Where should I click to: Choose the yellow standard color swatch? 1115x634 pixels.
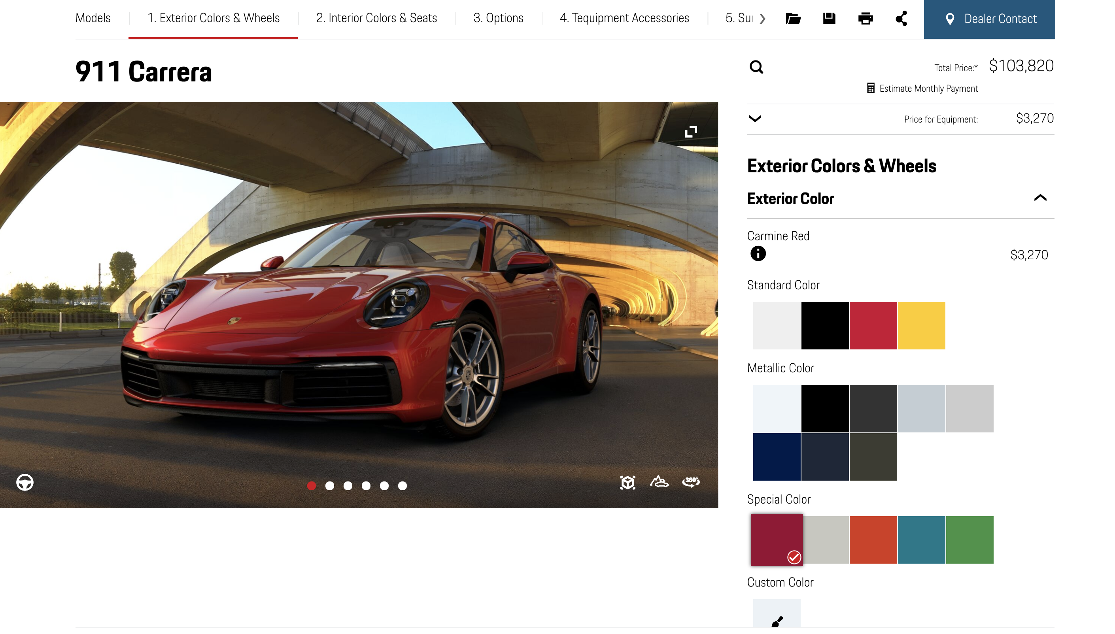click(x=921, y=325)
